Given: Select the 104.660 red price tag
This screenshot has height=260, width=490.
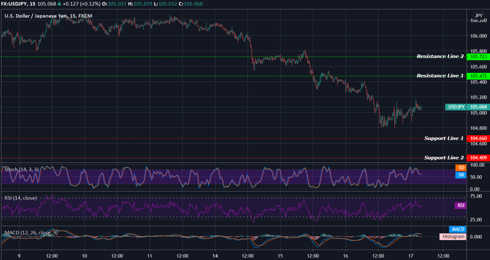Looking at the screenshot, I should click(x=478, y=138).
